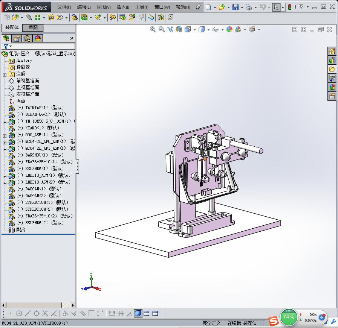Open the FeatureManager design tree tab icon
The width and height of the screenshot is (338, 328).
click(6, 38)
